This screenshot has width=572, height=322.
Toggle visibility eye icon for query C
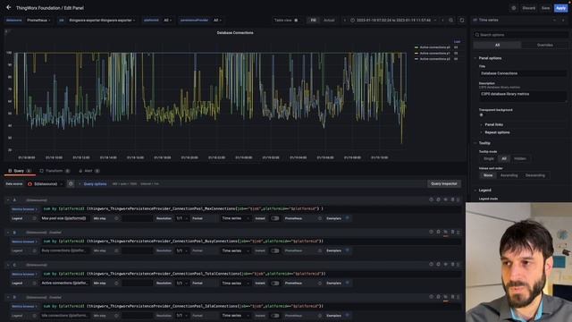(x=445, y=265)
